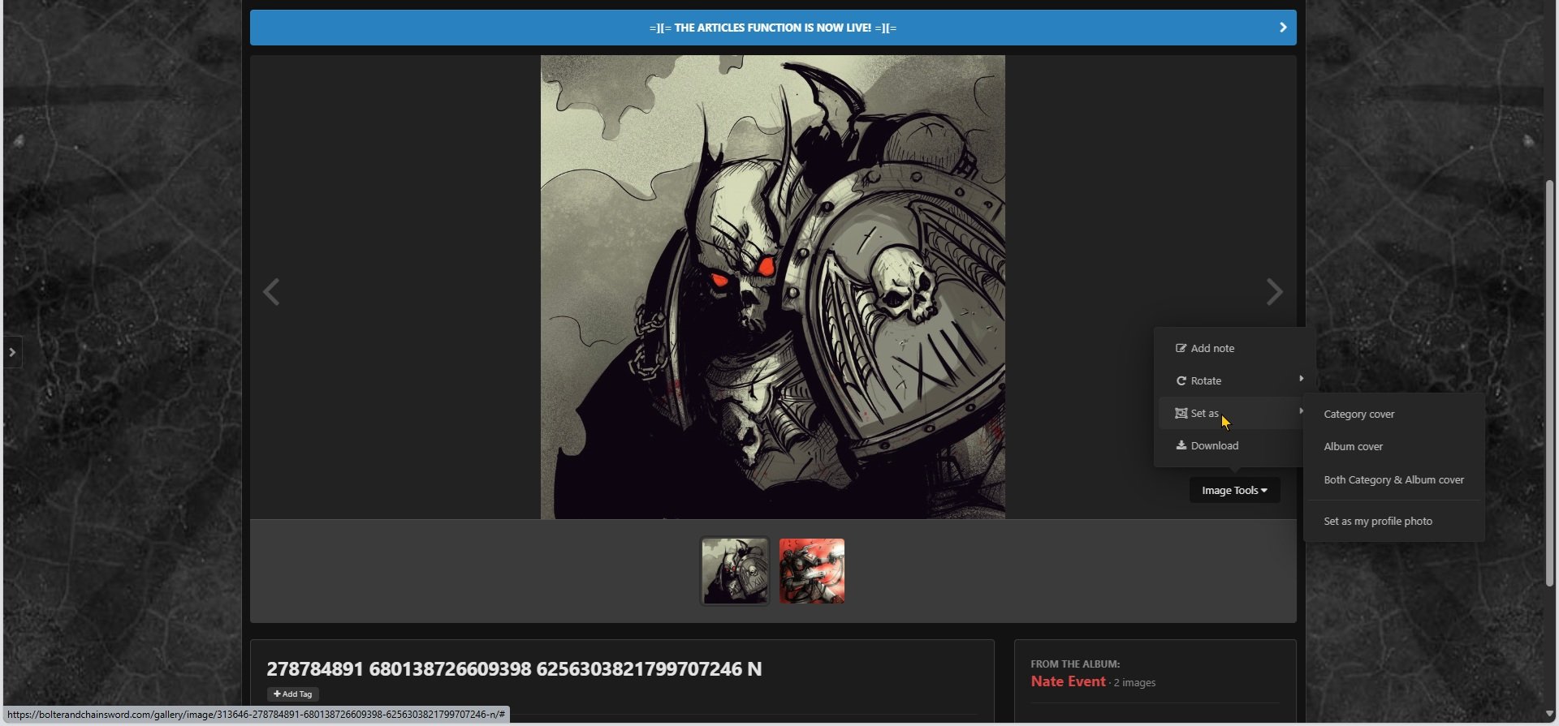Click the announcement banner right chevron
The height and width of the screenshot is (726, 1559).
coord(1283,28)
